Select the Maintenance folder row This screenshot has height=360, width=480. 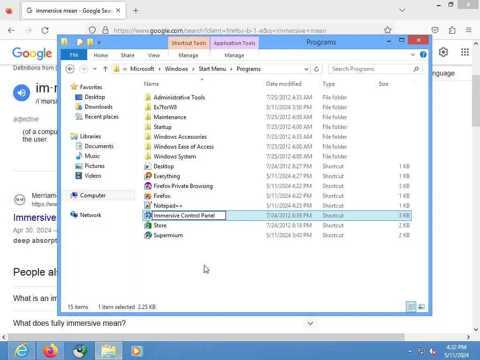click(277, 117)
